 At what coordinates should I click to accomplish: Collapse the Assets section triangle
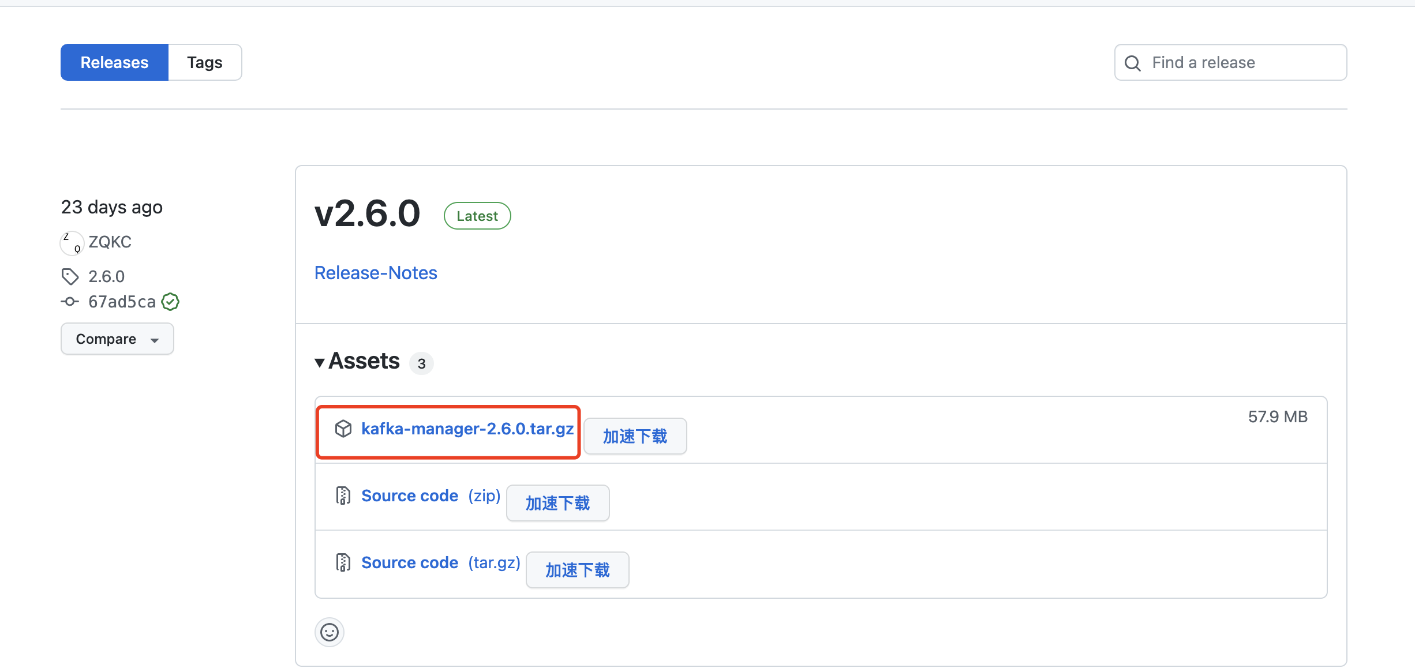tap(320, 363)
